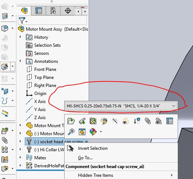193x179 pixels.
Task: Click Appearances color ball icon
Action: pos(93,132)
